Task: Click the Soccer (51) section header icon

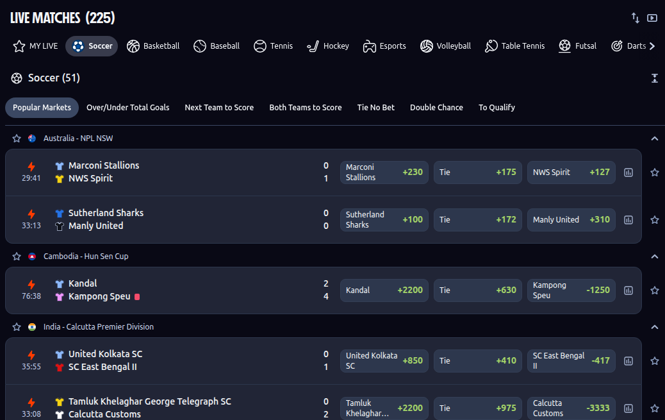Action: pos(17,78)
